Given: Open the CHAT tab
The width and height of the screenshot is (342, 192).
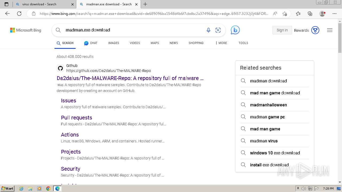Looking at the screenshot, I should tap(91, 43).
